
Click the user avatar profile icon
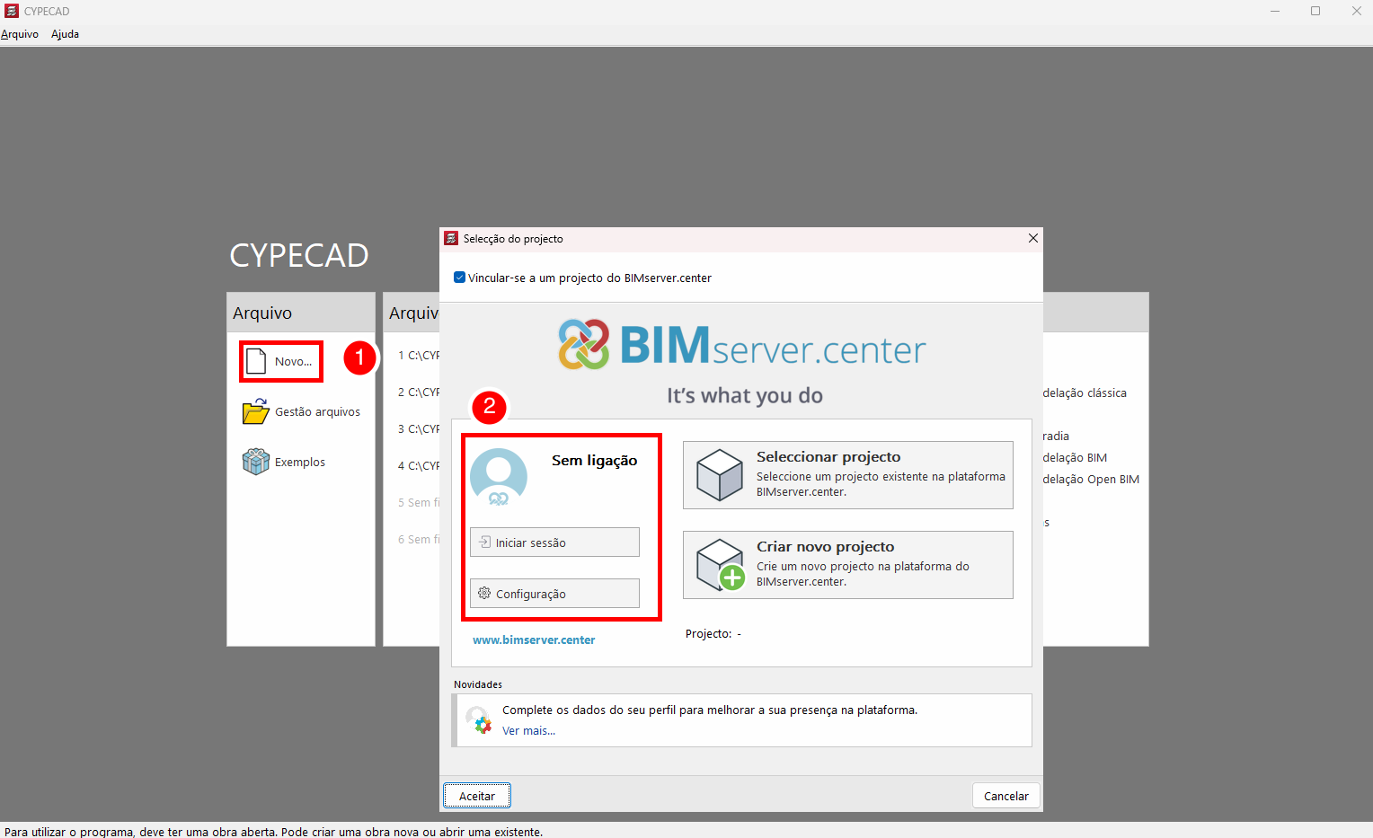[x=499, y=477]
